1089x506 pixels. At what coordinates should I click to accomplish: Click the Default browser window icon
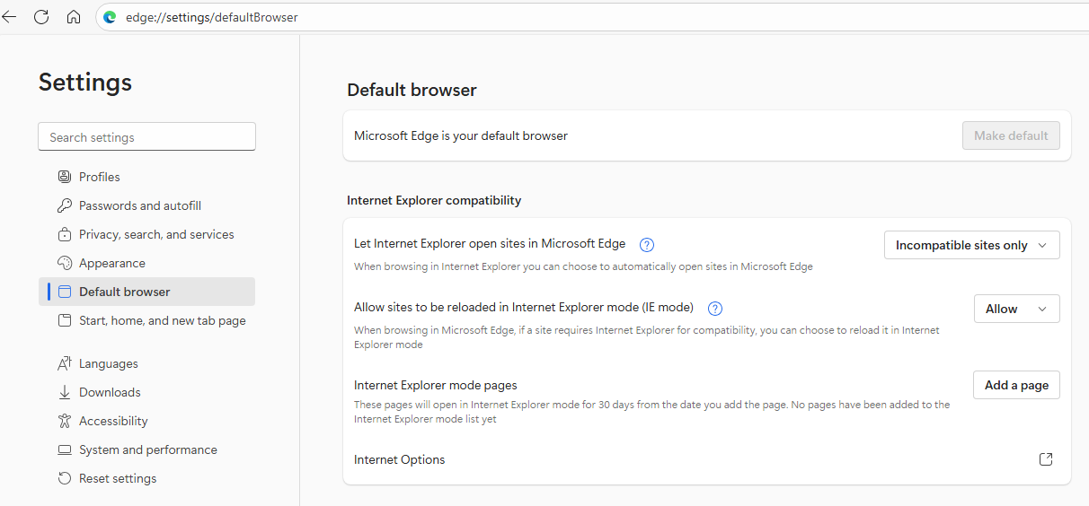[x=65, y=292]
